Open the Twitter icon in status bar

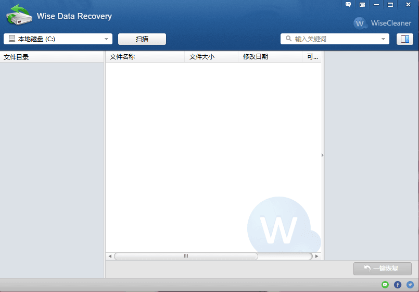click(410, 285)
